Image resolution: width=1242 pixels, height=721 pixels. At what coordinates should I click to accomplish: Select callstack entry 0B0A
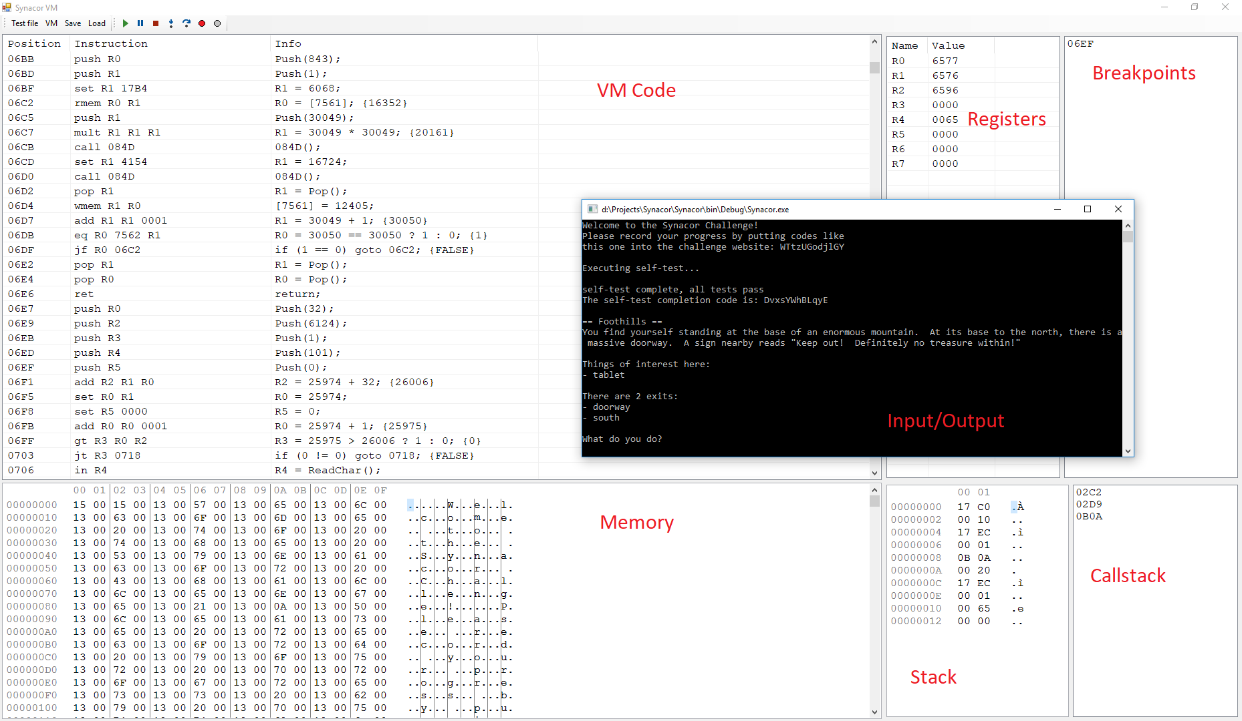pos(1089,516)
